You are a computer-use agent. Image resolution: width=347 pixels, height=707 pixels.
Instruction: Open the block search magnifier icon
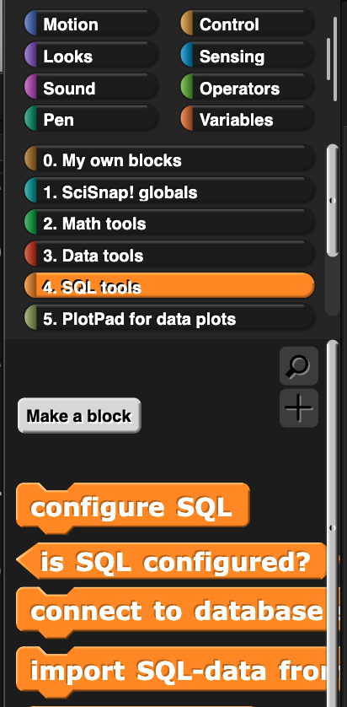point(299,365)
